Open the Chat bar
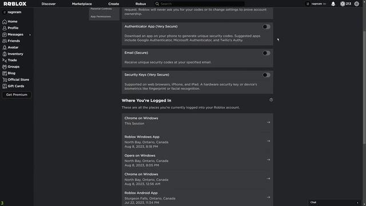 (335, 203)
